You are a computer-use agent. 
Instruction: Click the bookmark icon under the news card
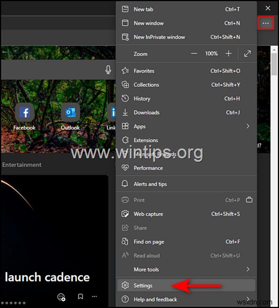click(80, 297)
